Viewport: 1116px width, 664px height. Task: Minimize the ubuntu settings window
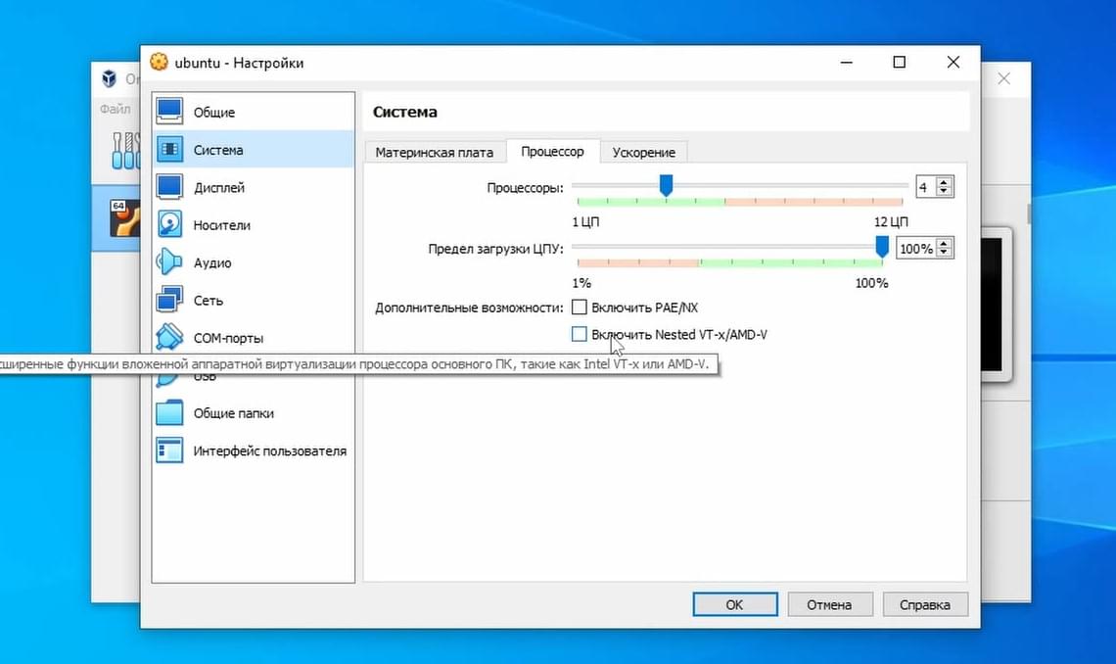pyautogui.click(x=846, y=63)
